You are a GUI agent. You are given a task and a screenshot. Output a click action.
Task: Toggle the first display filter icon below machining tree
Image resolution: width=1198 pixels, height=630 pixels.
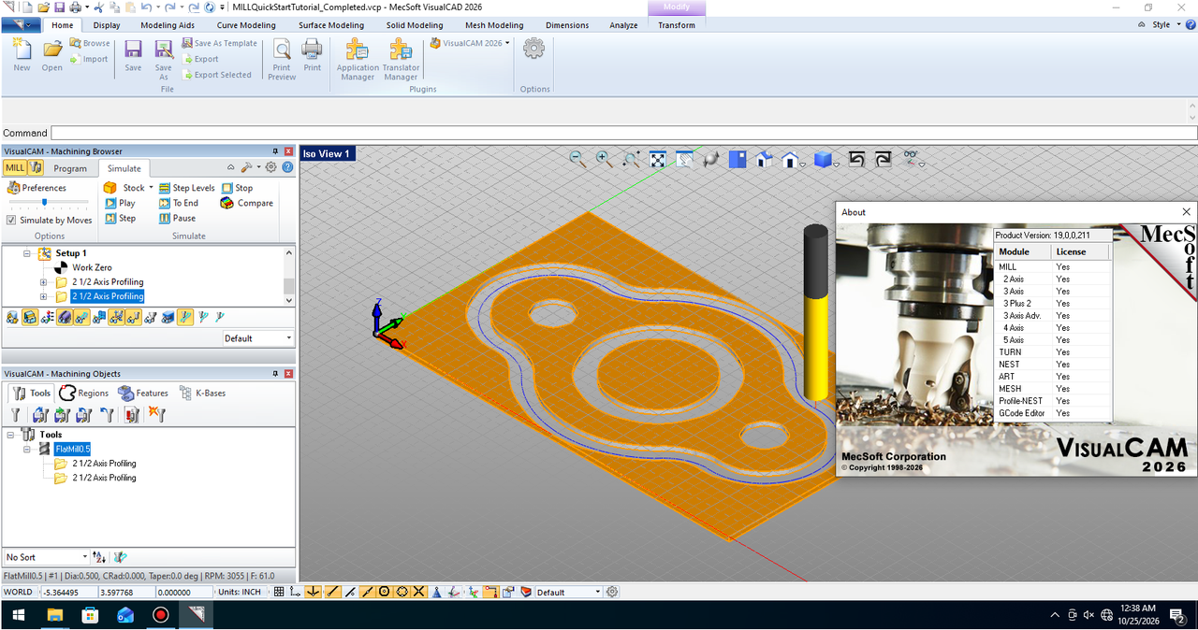(x=12, y=318)
